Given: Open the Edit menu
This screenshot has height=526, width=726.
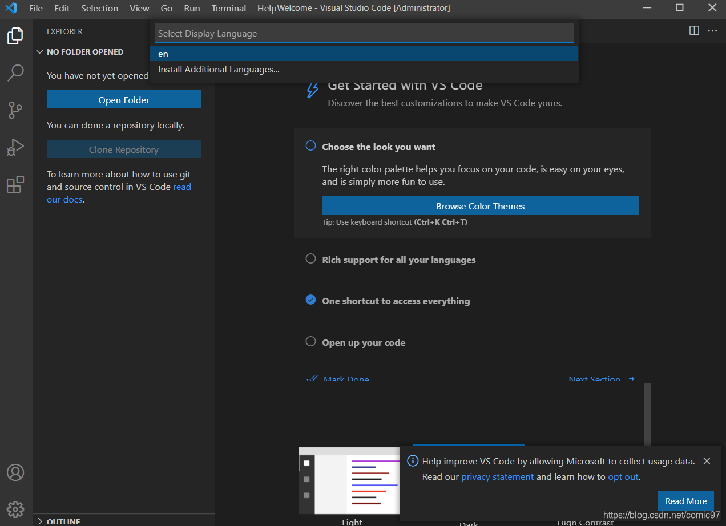Looking at the screenshot, I should (x=62, y=8).
